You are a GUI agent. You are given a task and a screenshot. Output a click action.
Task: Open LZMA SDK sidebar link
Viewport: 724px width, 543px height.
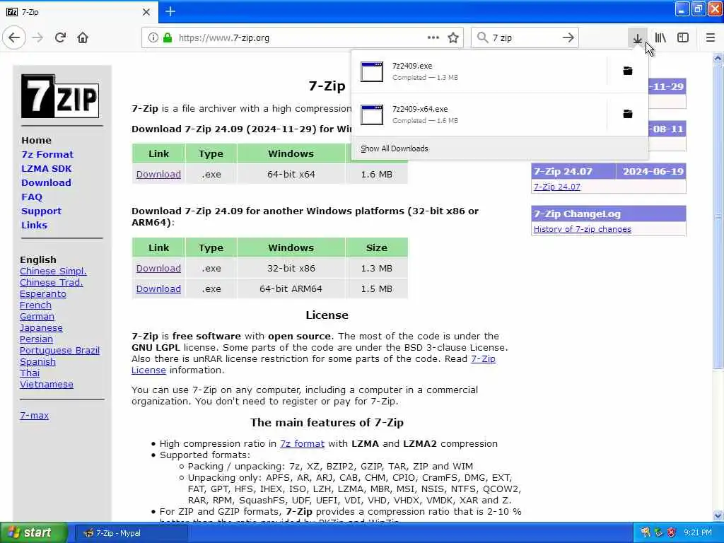click(x=46, y=168)
